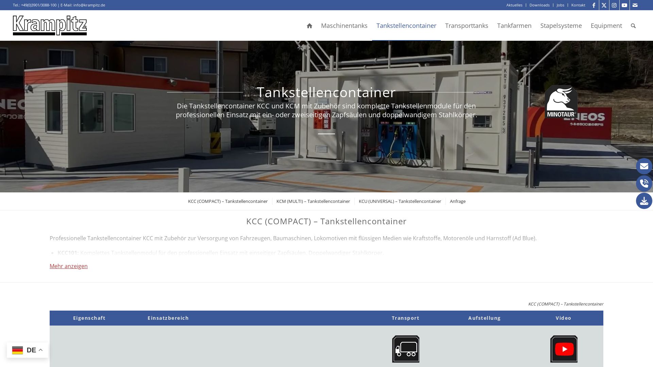653x367 pixels.
Task: Click the Aufstellung column header
Action: pyautogui.click(x=484, y=318)
